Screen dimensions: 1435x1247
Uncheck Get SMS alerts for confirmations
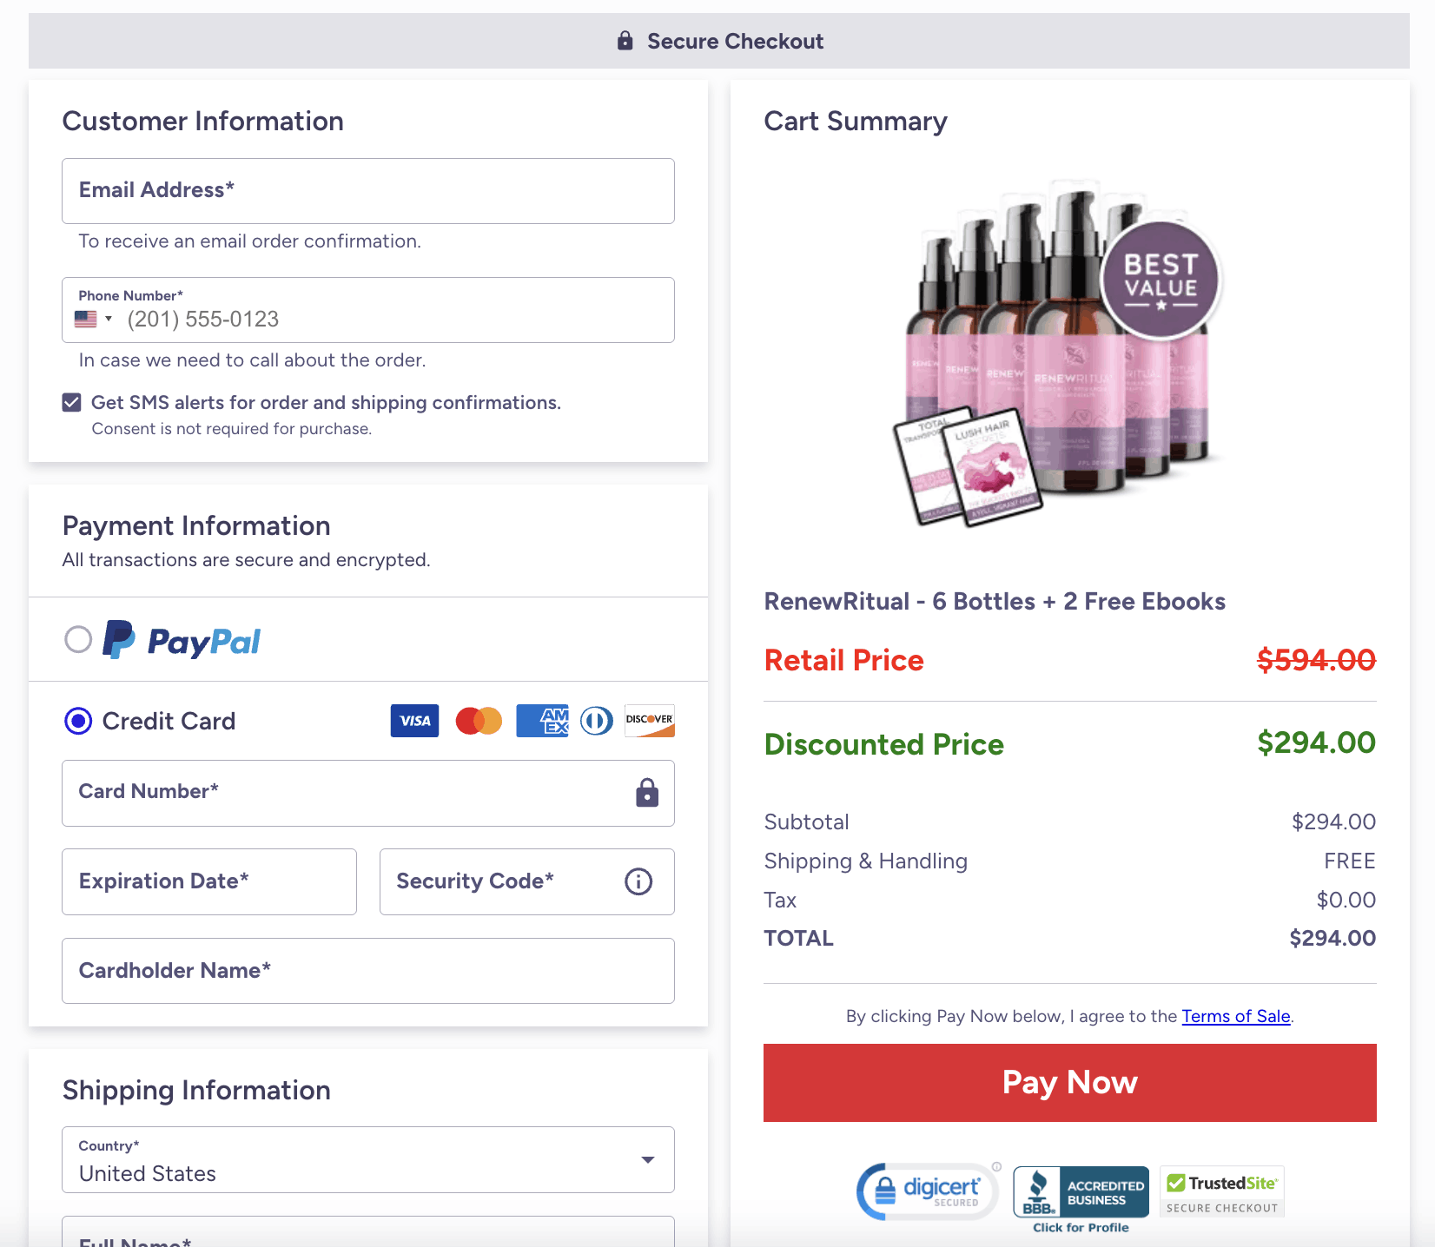pos(71,402)
